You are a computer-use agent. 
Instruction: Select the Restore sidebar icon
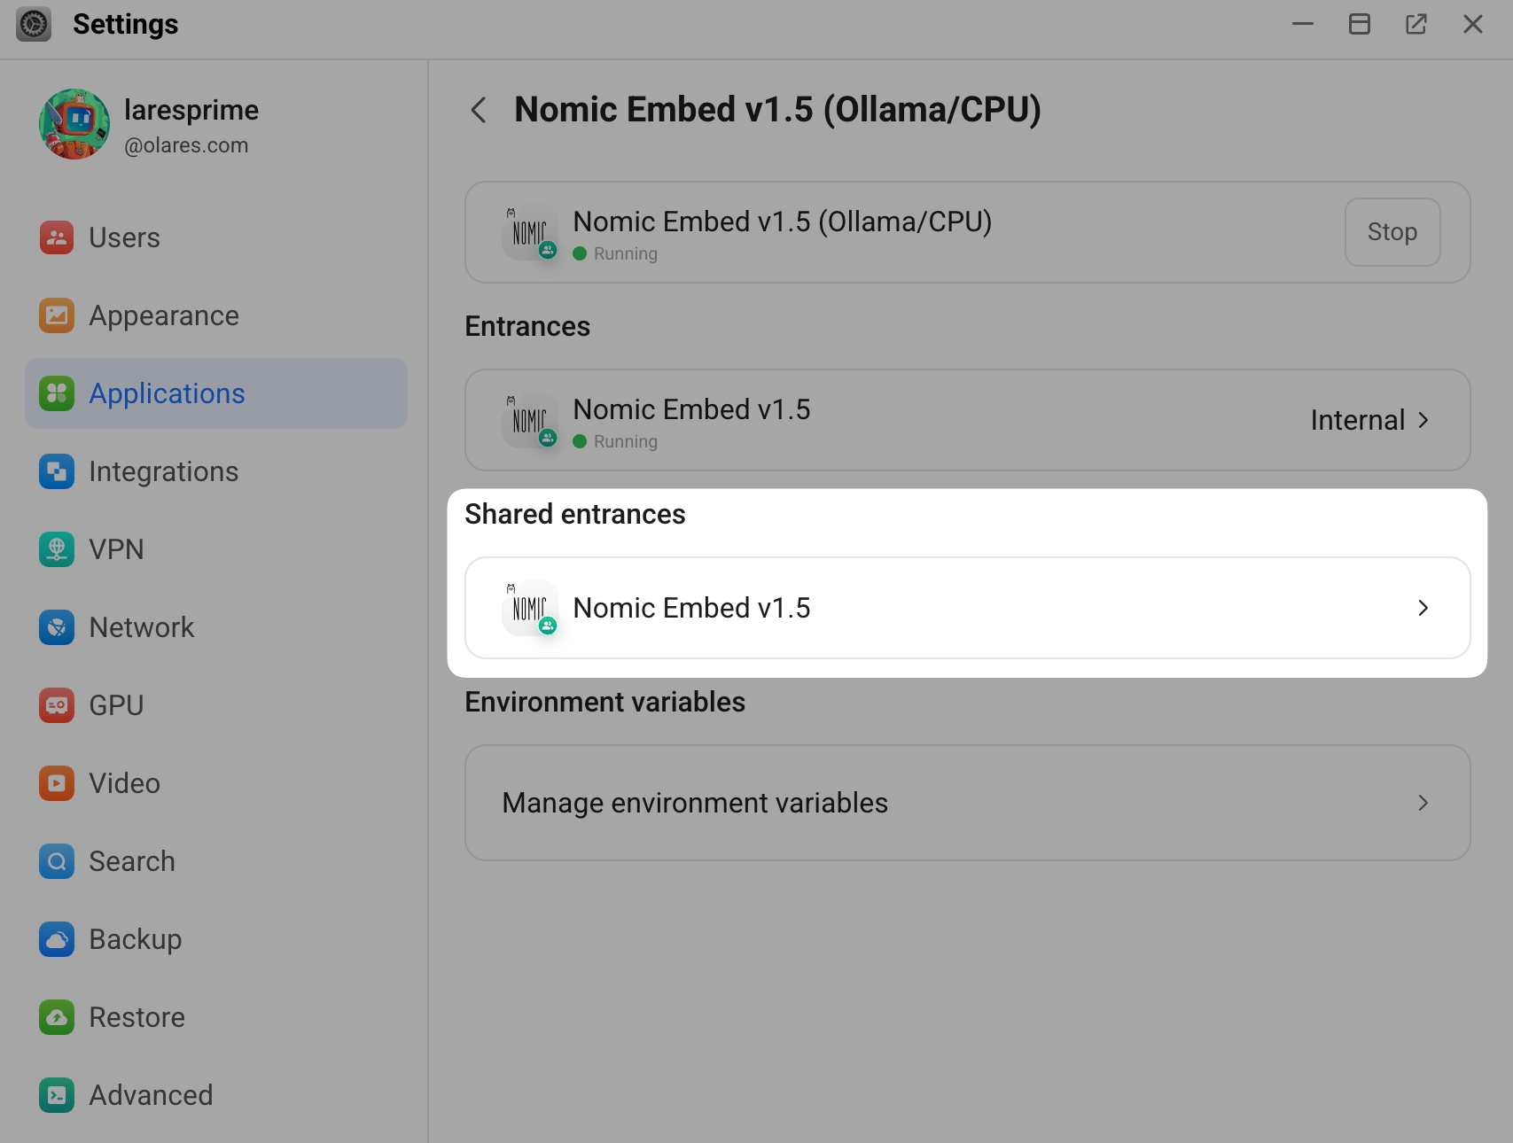[56, 1017]
